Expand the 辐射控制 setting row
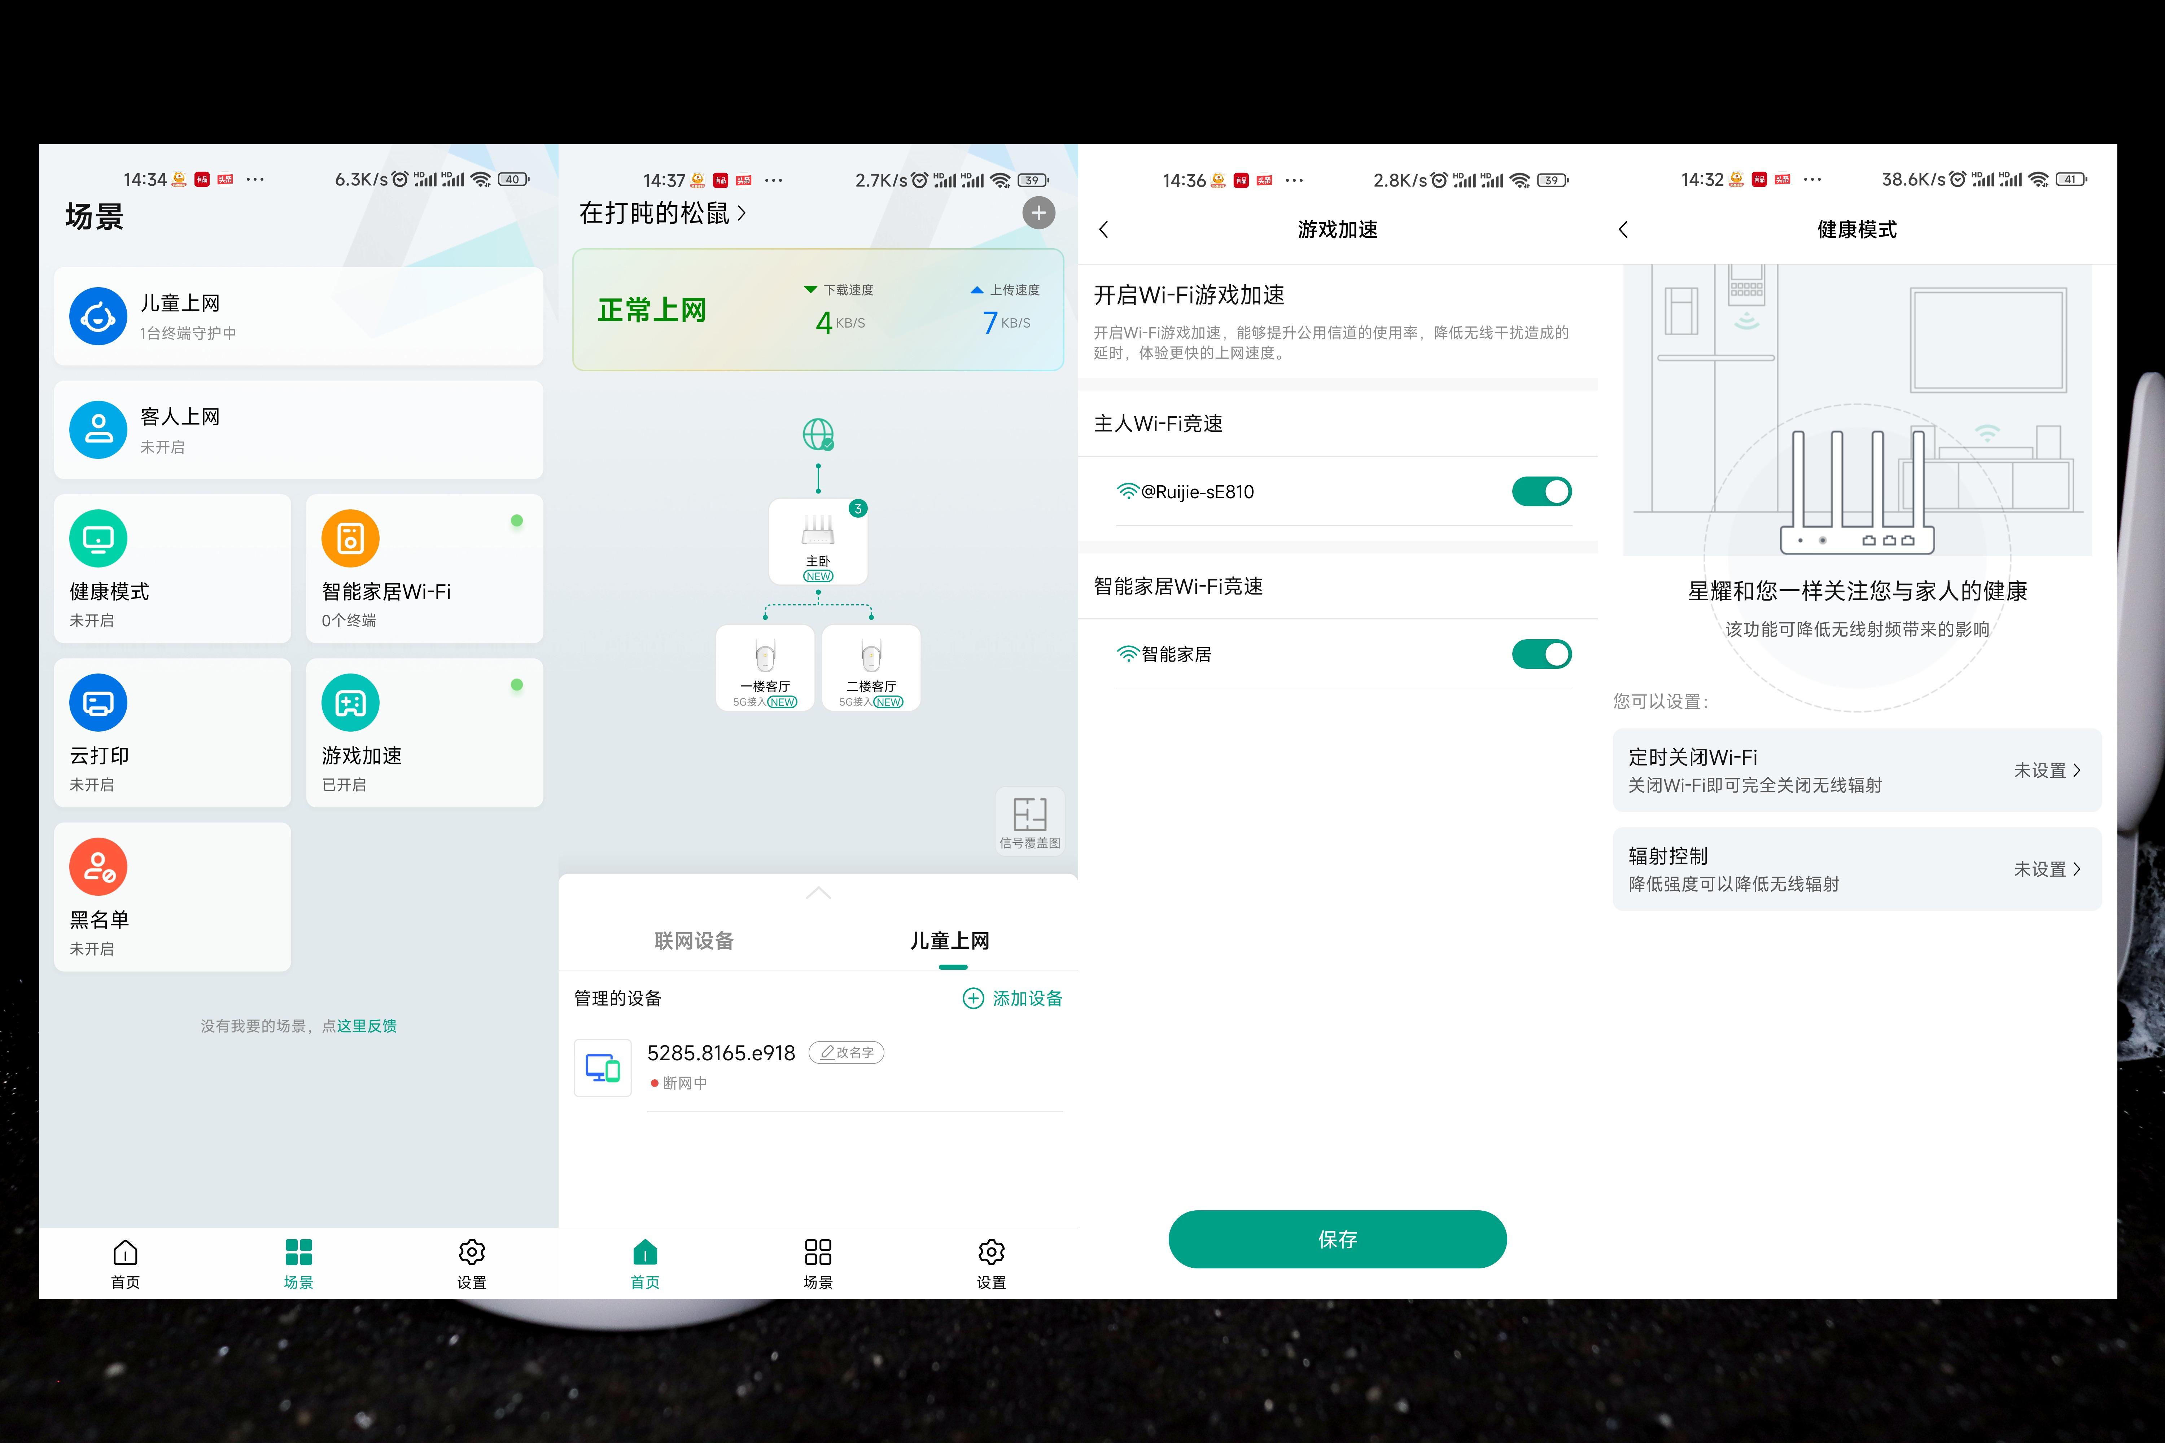Viewport: 2165px width, 1443px height. tap(1856, 869)
